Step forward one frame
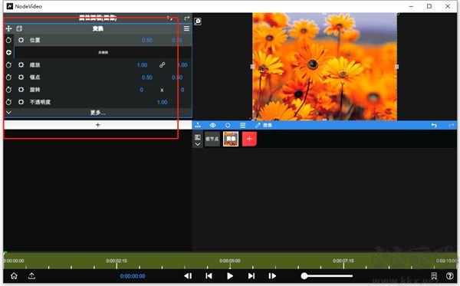Viewport: 460px width, 286px height. [x=272, y=276]
